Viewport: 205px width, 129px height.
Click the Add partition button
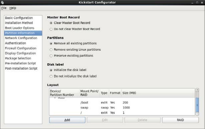coord(67,120)
